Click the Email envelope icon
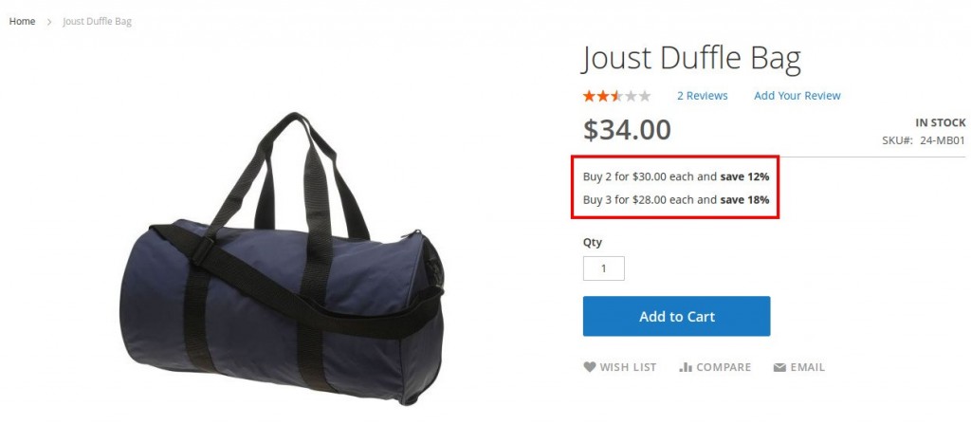This screenshot has width=971, height=425. click(779, 367)
